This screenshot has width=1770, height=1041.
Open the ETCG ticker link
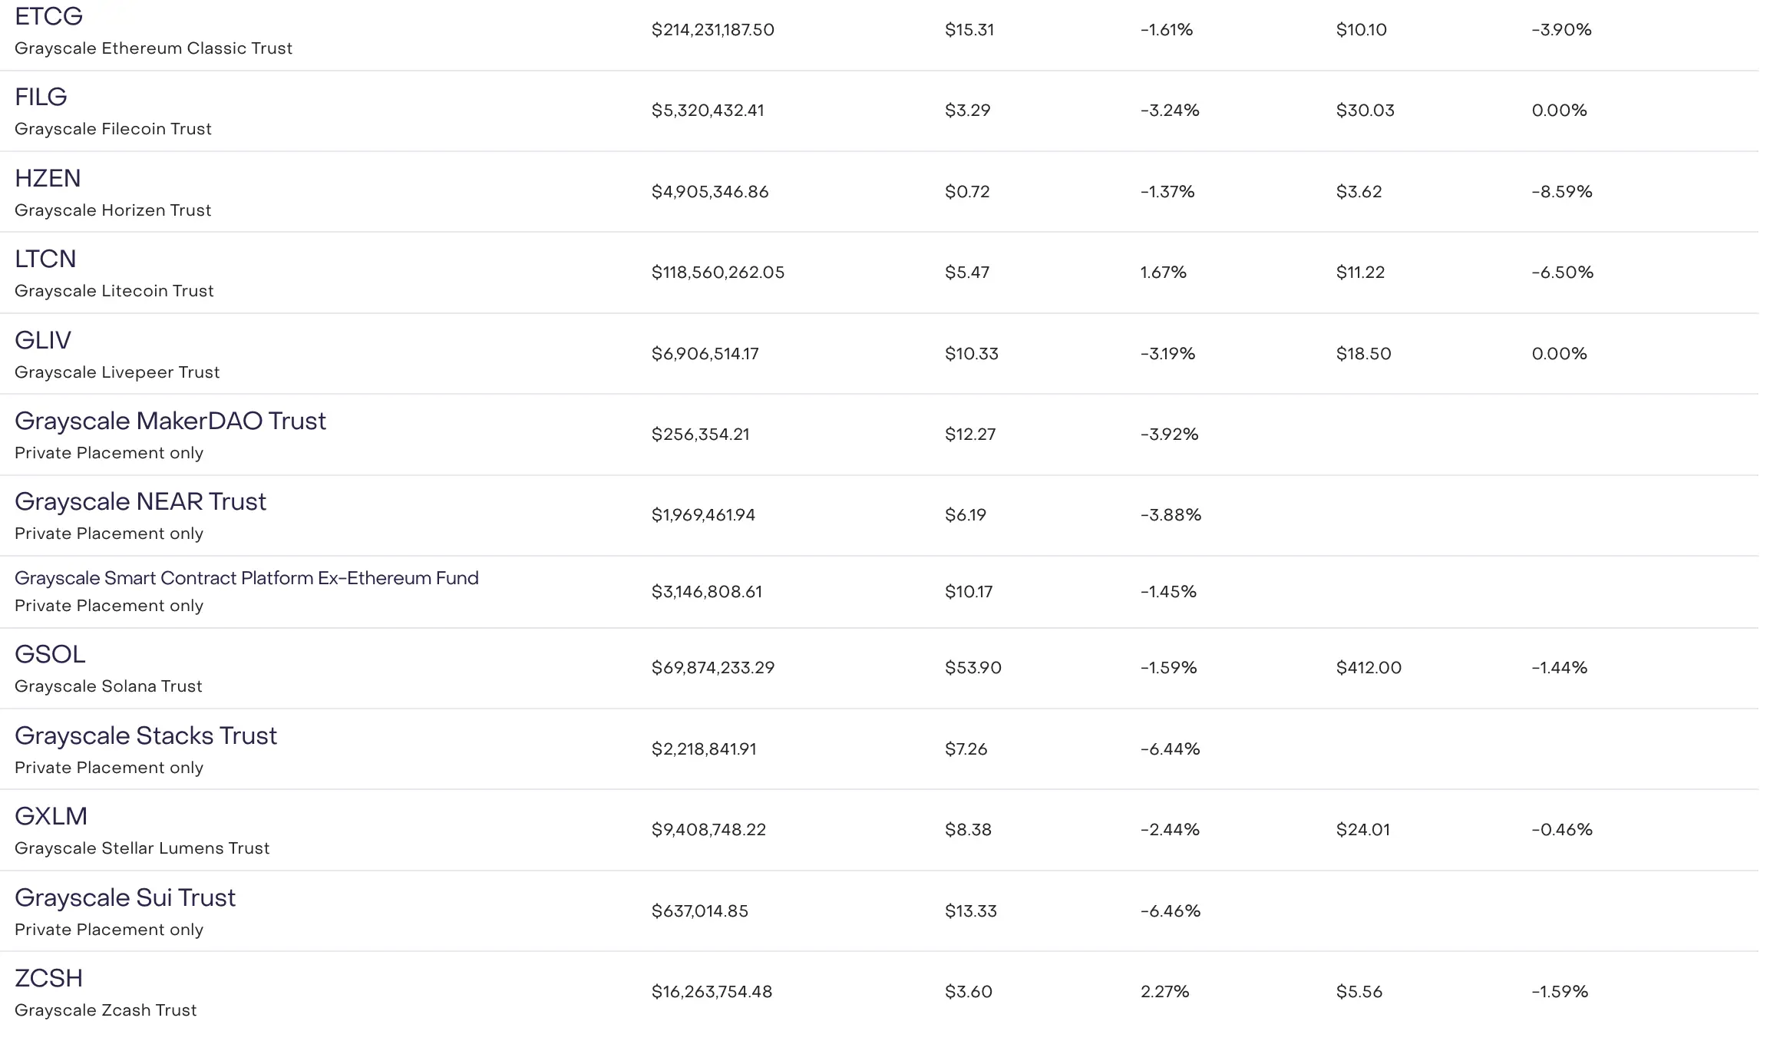pyautogui.click(x=48, y=16)
